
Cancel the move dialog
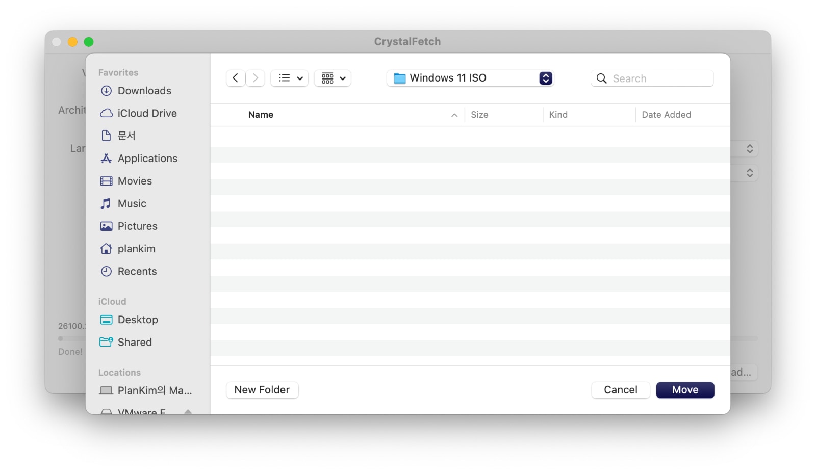click(621, 390)
